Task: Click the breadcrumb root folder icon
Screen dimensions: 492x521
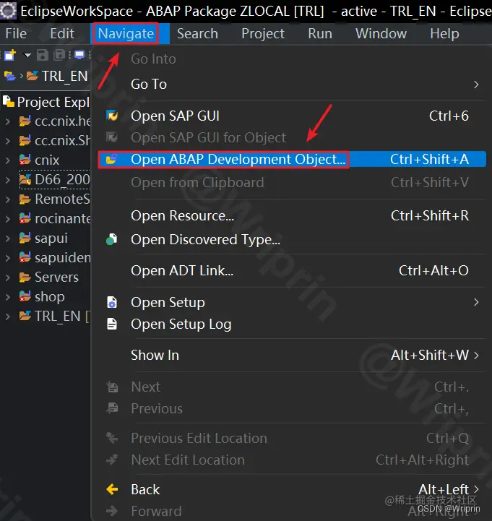Action: click(x=9, y=76)
